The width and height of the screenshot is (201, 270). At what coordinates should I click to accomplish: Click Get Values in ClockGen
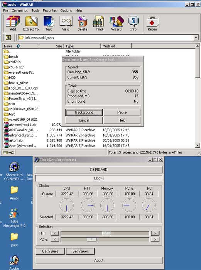[50, 251]
